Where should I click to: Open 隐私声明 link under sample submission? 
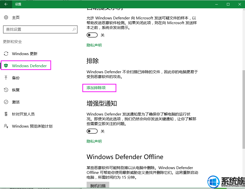point(94,45)
